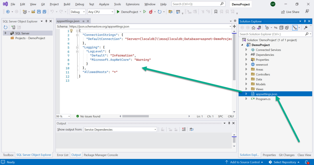The width and height of the screenshot is (314, 165).
Task: Toggle Word Wrap in the Output window
Action: (192, 129)
